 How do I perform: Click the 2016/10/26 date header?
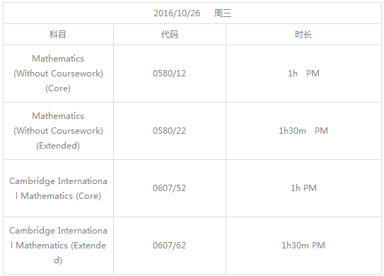pos(177,13)
